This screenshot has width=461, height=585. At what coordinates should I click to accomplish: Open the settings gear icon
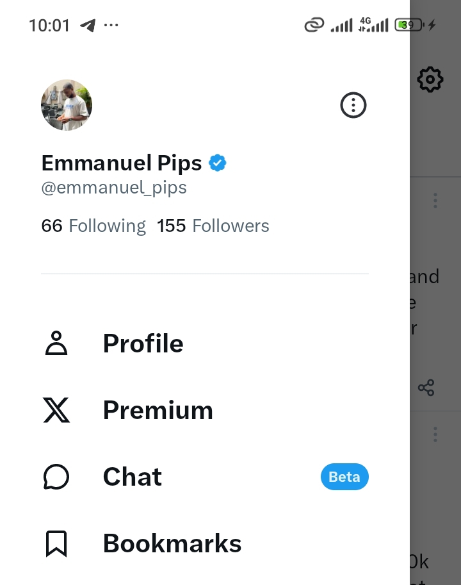click(430, 79)
